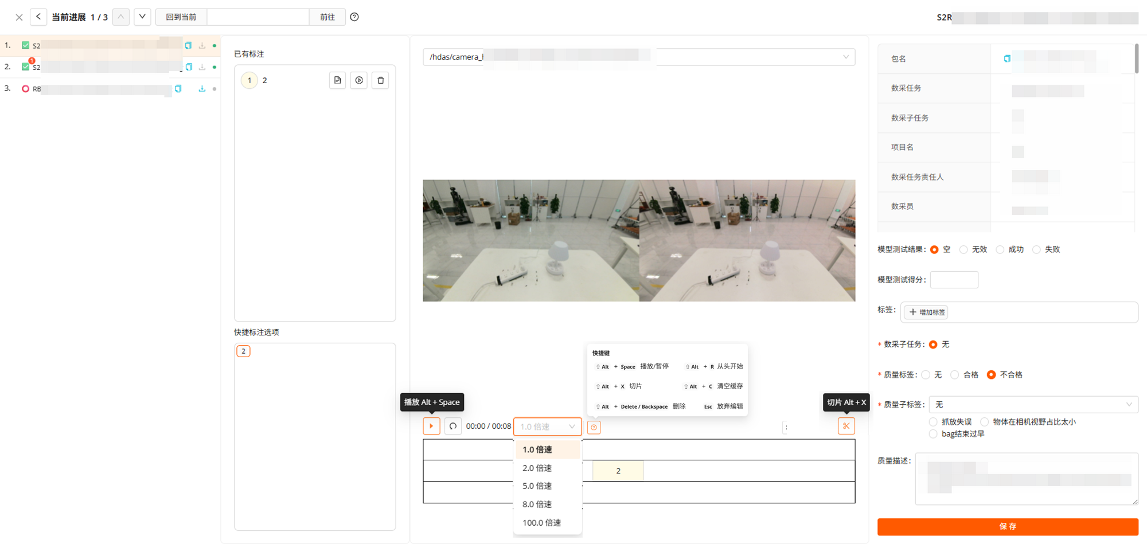Select 合格 quality label radio
Viewport: 1147px width, 544px height.
click(955, 375)
